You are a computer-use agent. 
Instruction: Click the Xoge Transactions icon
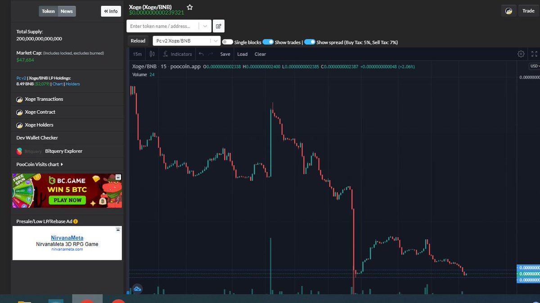pyautogui.click(x=19, y=99)
